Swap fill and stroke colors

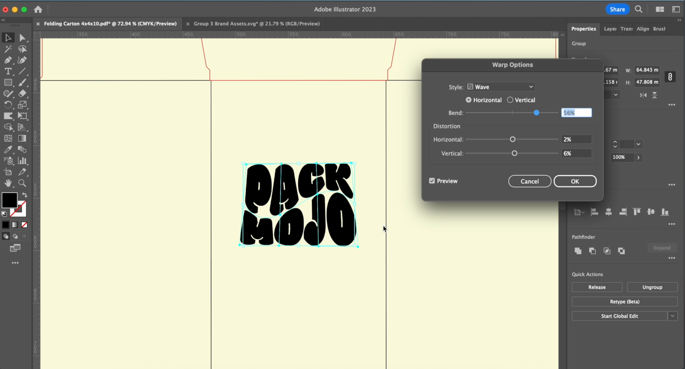coord(24,195)
